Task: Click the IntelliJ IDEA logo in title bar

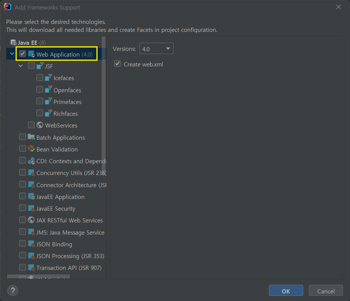Action: [x=8, y=7]
